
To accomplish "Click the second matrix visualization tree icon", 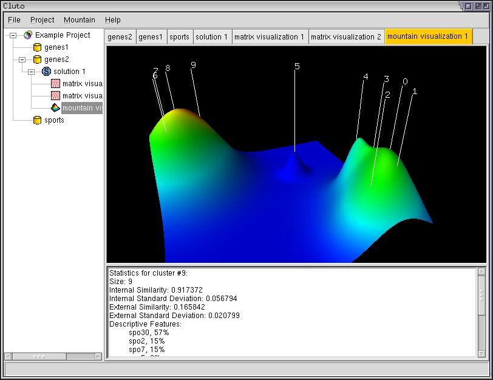I will click(x=55, y=96).
